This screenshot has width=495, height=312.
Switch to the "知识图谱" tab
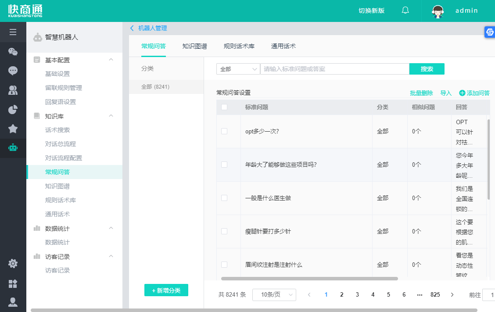point(194,46)
